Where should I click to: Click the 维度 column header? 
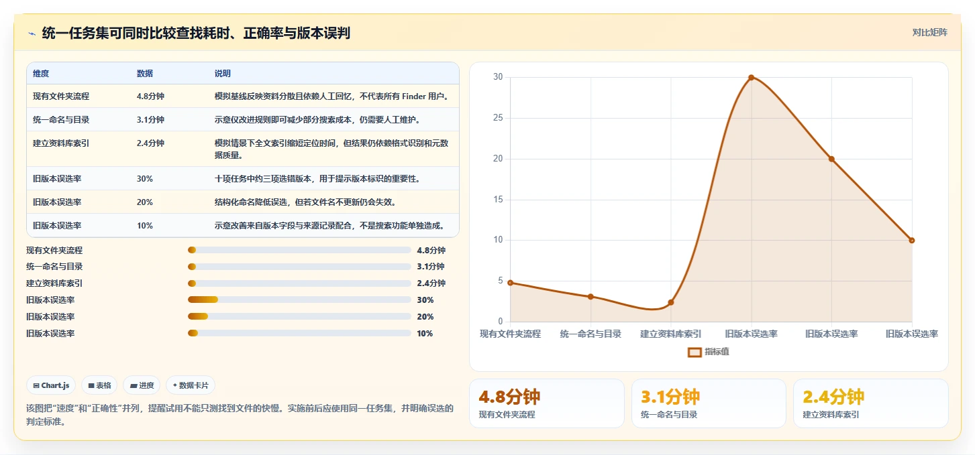pyautogui.click(x=41, y=73)
